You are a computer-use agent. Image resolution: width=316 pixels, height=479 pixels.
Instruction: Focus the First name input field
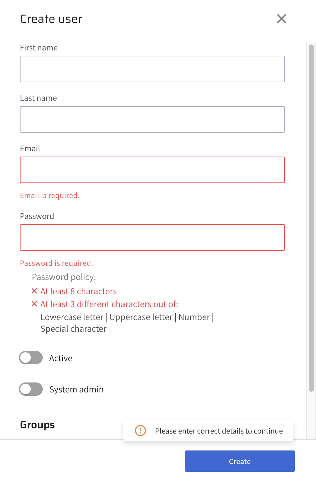152,69
